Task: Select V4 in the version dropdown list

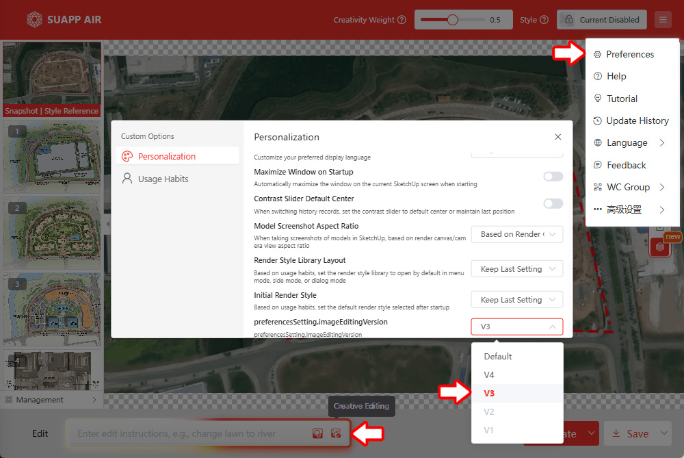Action: [x=489, y=375]
